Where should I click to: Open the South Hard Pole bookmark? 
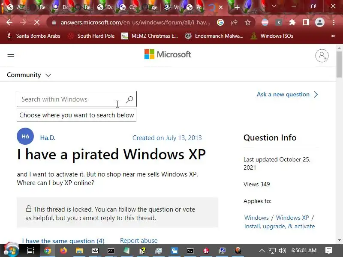tap(91, 36)
